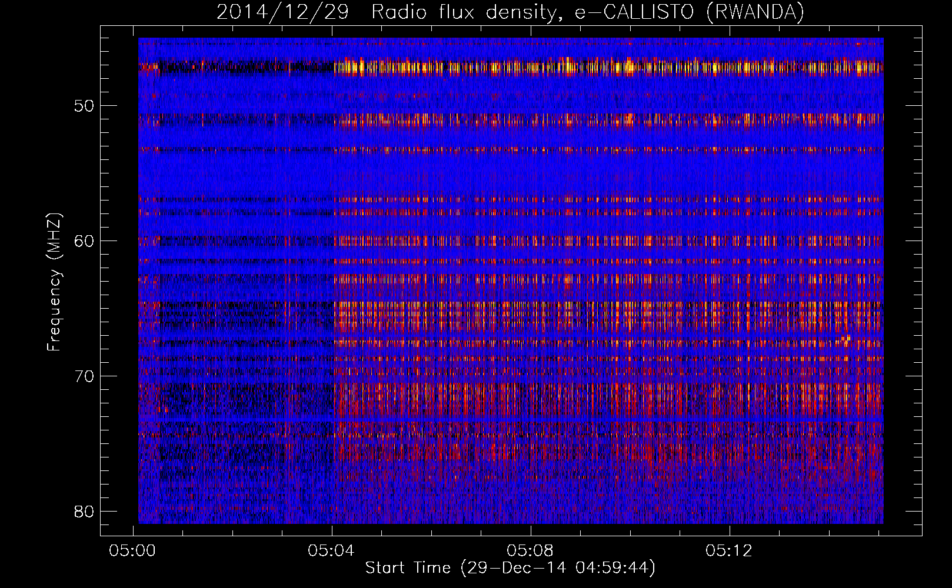
Task: Click the 'Start Time (29-Dec-14 04:59:44)' axis label
Action: point(510,568)
